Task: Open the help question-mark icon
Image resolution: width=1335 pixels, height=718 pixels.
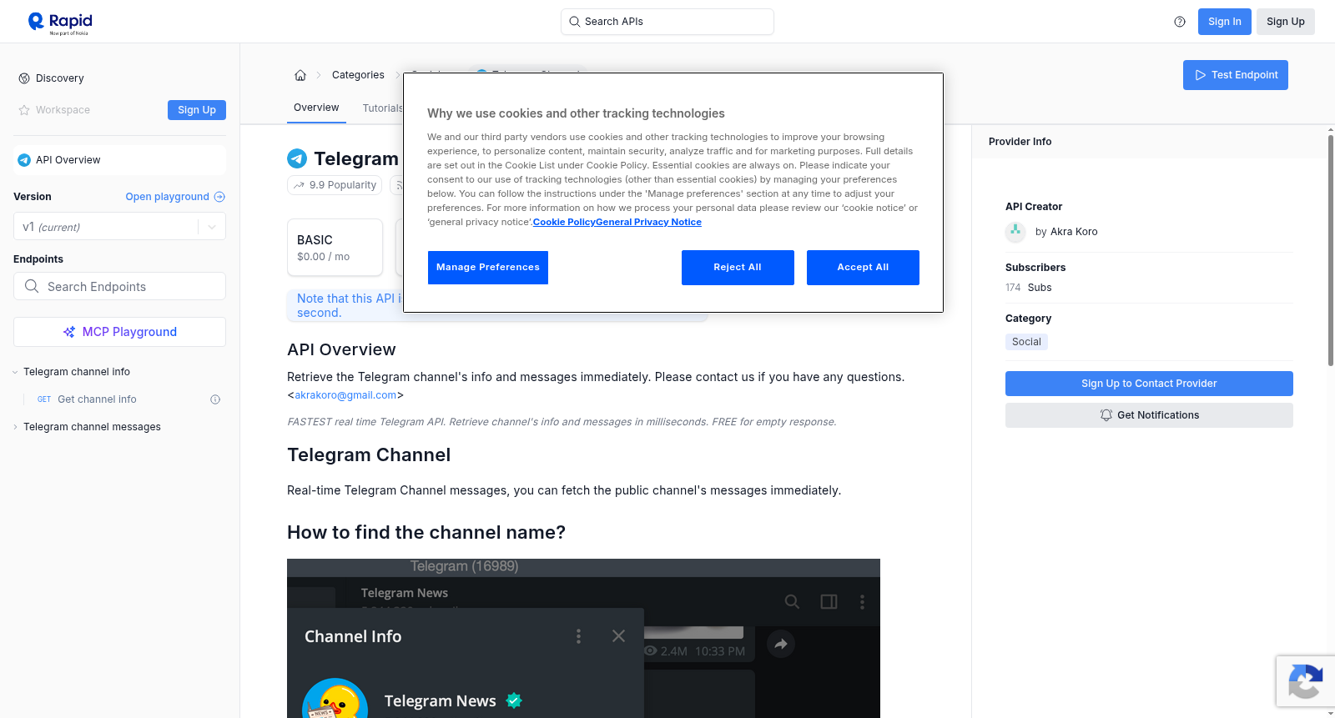Action: click(1180, 22)
